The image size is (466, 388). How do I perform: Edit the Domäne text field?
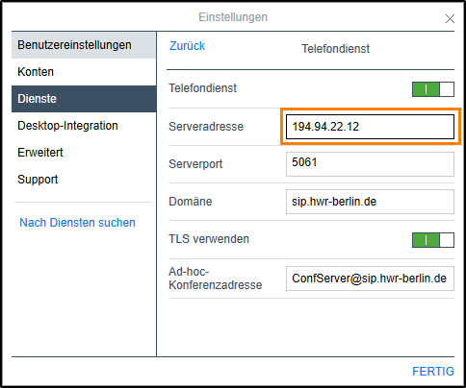(370, 202)
